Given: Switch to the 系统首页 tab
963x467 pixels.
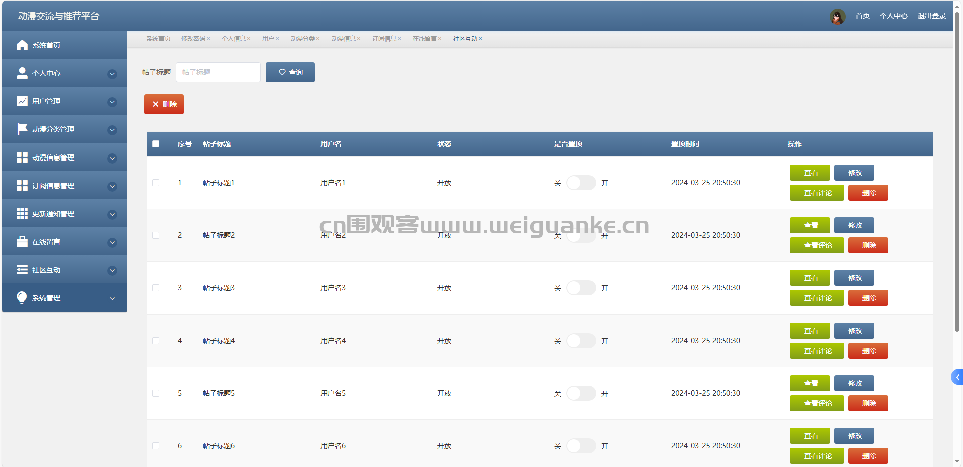Looking at the screenshot, I should coord(158,39).
